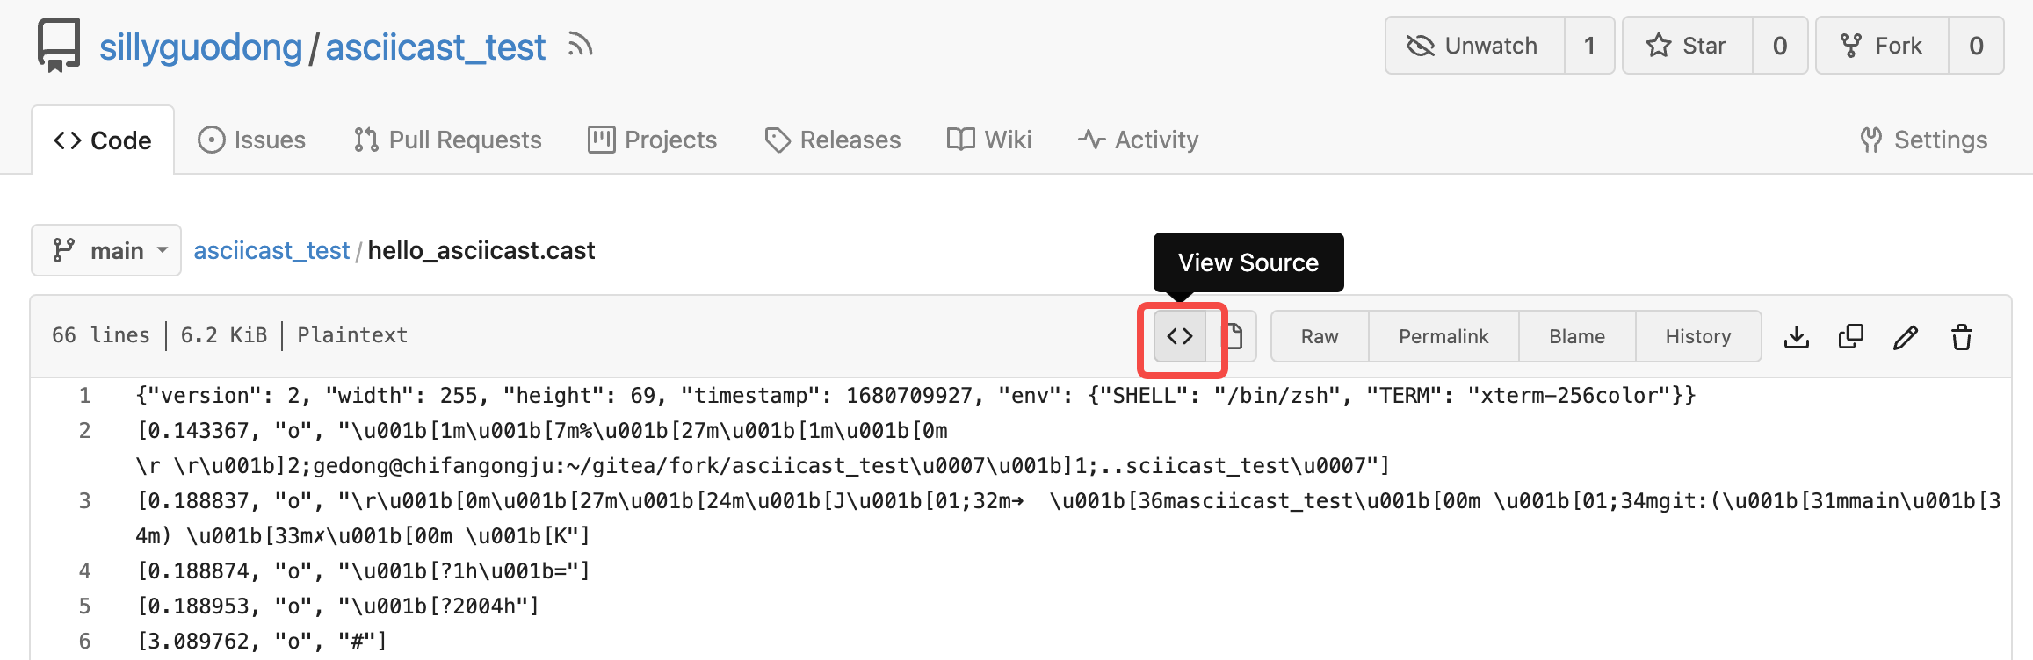Viewport: 2033px width, 660px height.
Task: Click the "Plaintext" language label
Action: click(352, 335)
